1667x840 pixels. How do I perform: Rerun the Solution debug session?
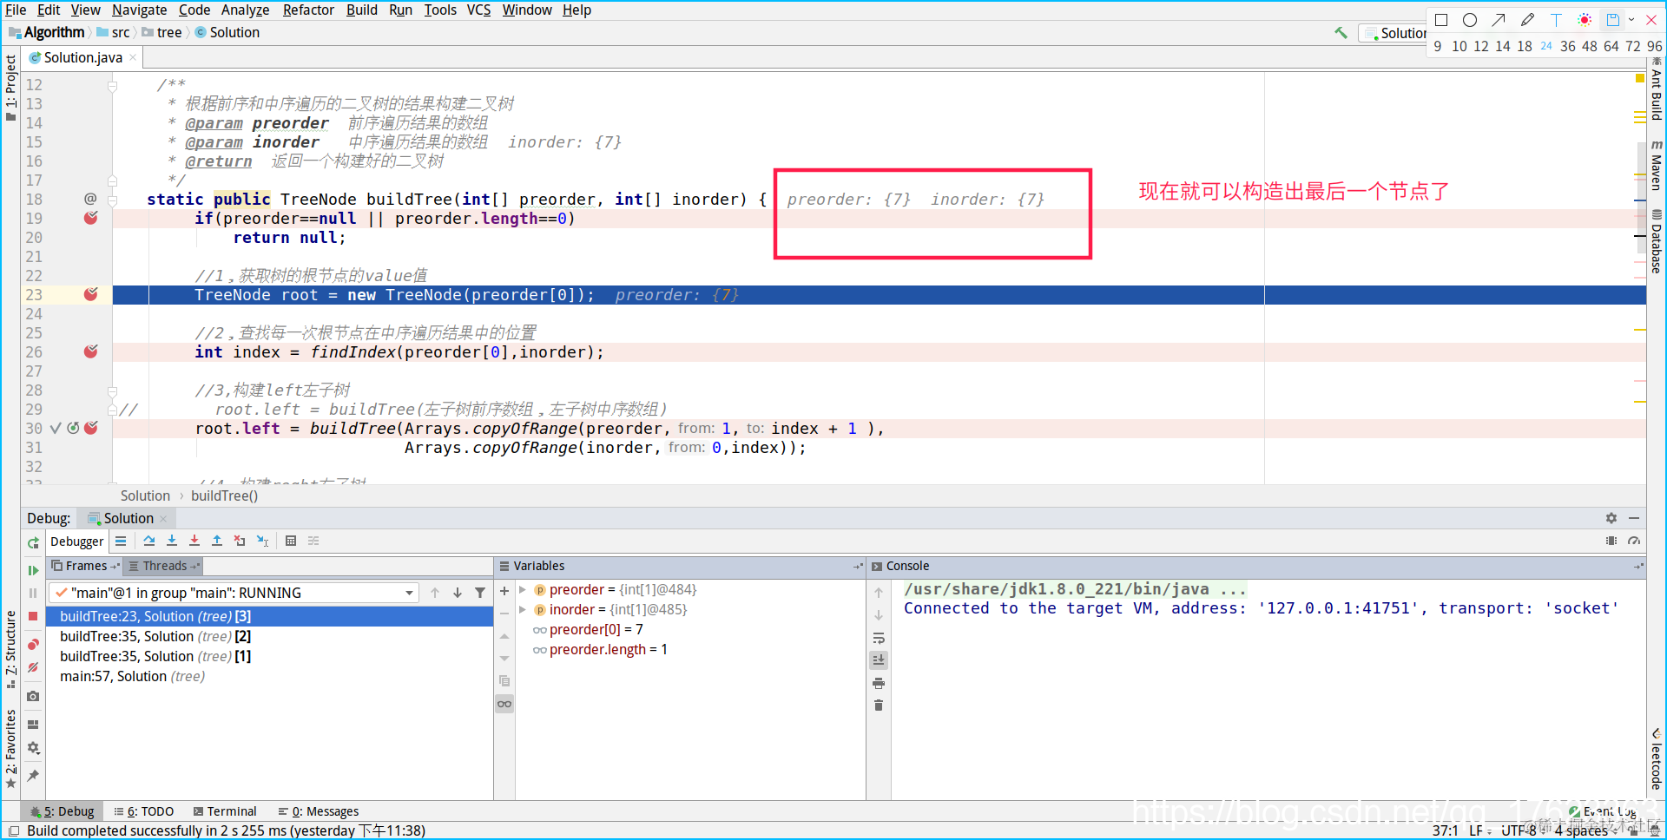pos(33,542)
